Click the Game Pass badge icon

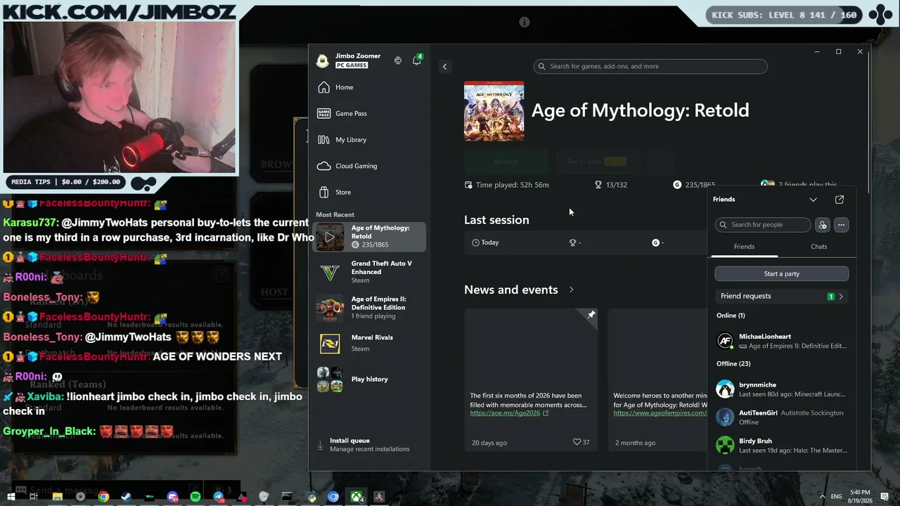[x=323, y=113]
